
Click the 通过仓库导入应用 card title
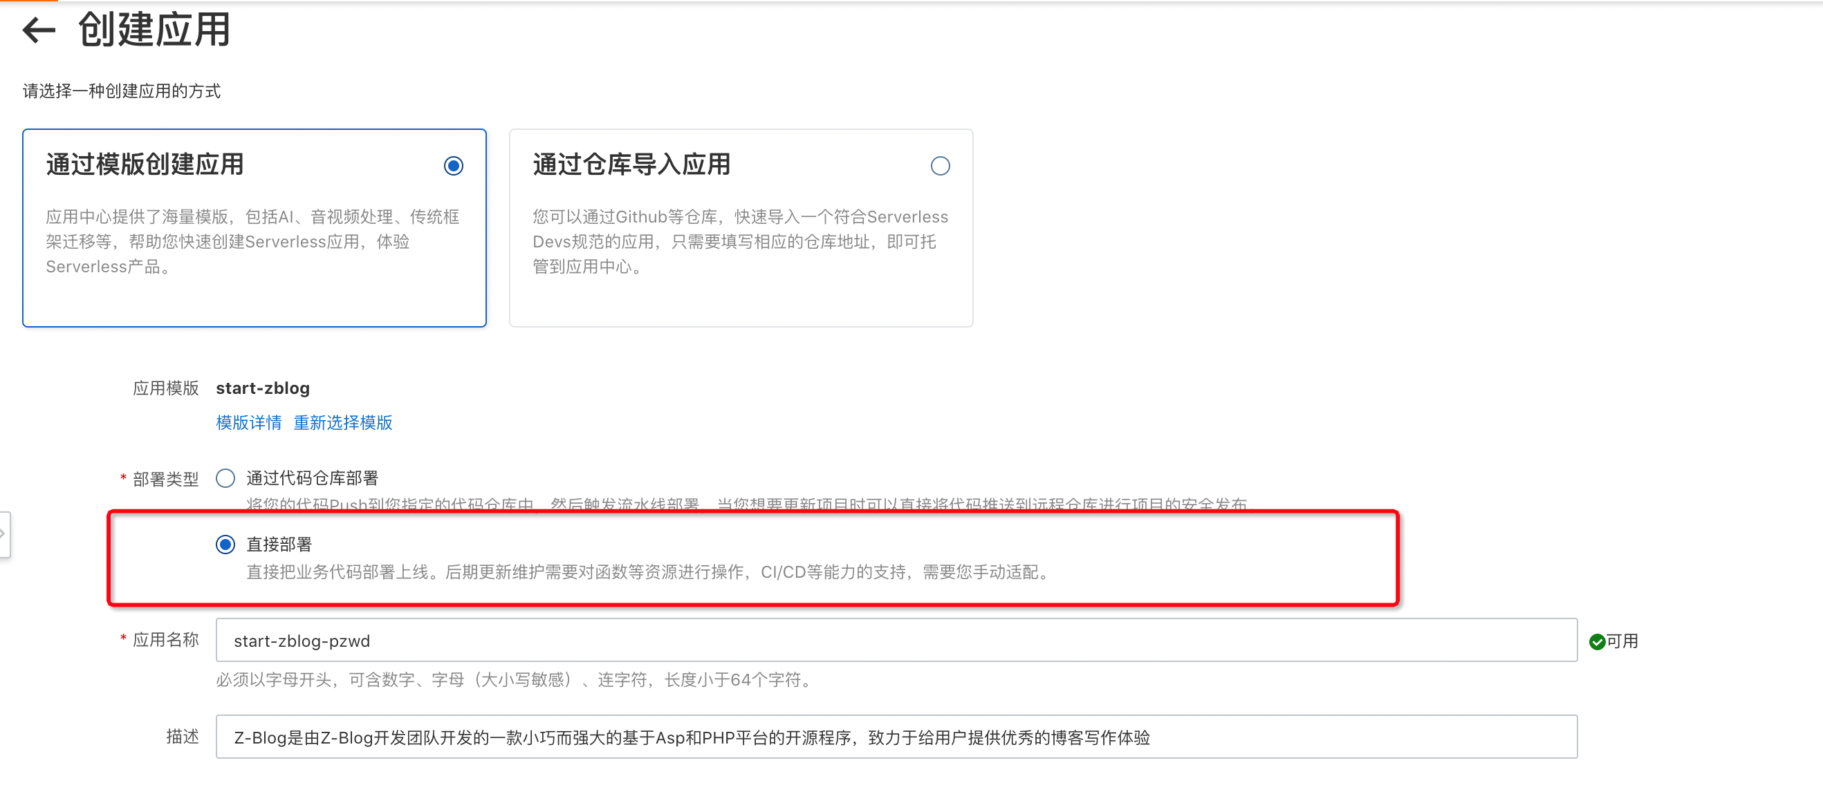point(631,164)
